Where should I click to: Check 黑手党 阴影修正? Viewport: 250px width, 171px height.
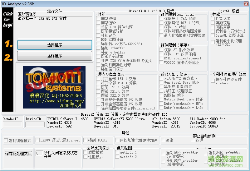(161, 87)
